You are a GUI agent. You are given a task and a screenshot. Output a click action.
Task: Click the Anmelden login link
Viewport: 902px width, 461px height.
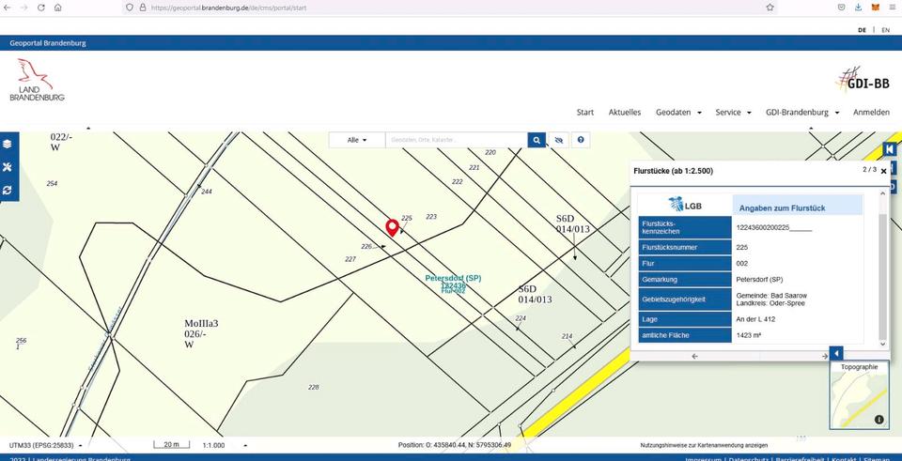(x=871, y=112)
